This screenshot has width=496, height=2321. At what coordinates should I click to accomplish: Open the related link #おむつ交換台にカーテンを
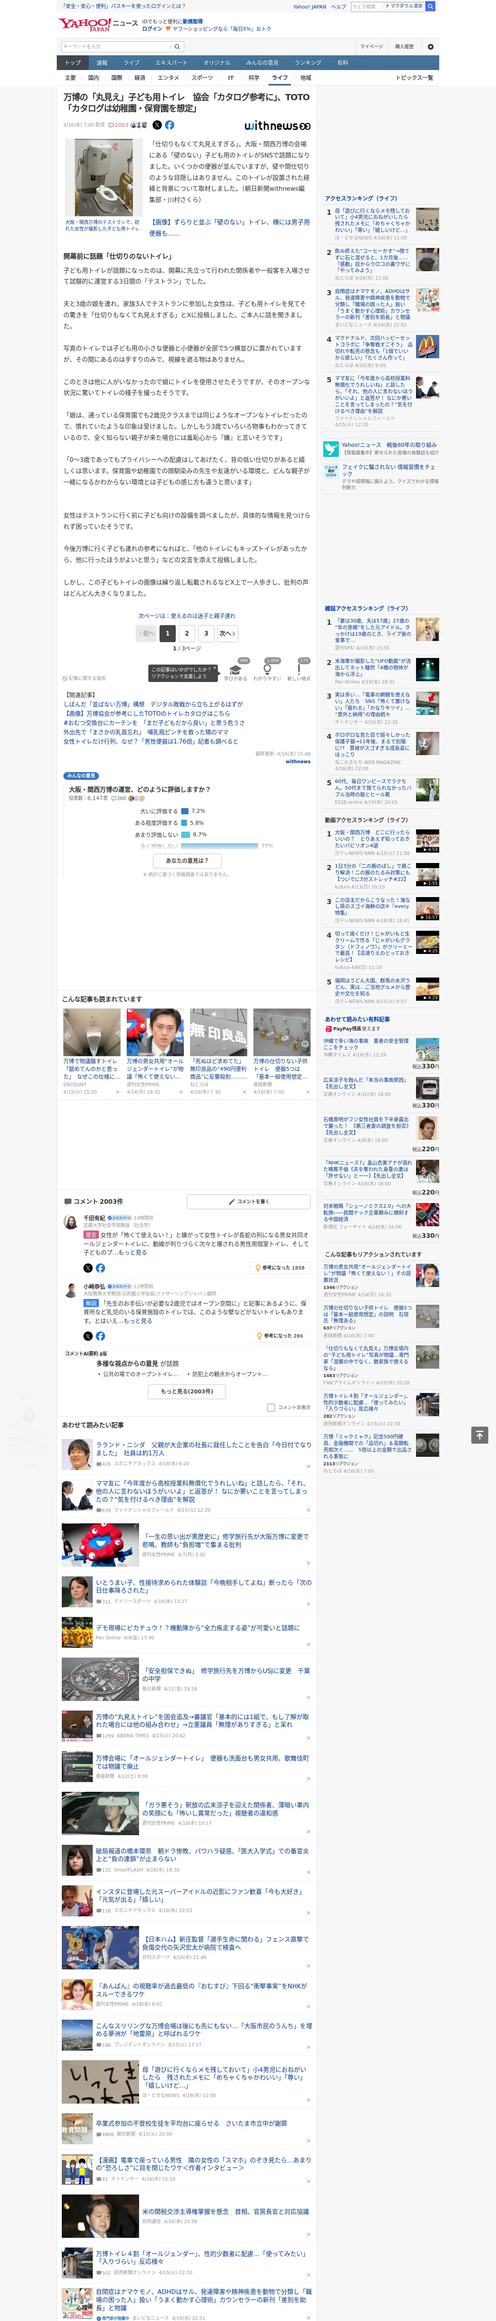[153, 722]
